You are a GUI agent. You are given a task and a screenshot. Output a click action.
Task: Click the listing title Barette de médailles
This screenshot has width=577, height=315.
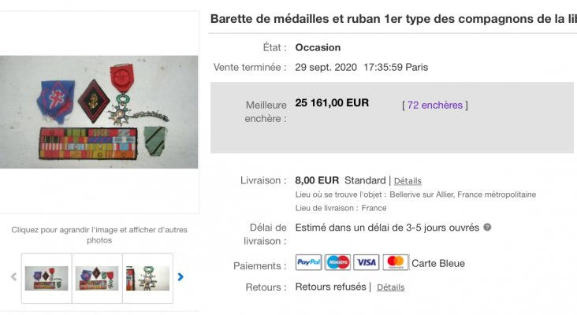coord(393,19)
